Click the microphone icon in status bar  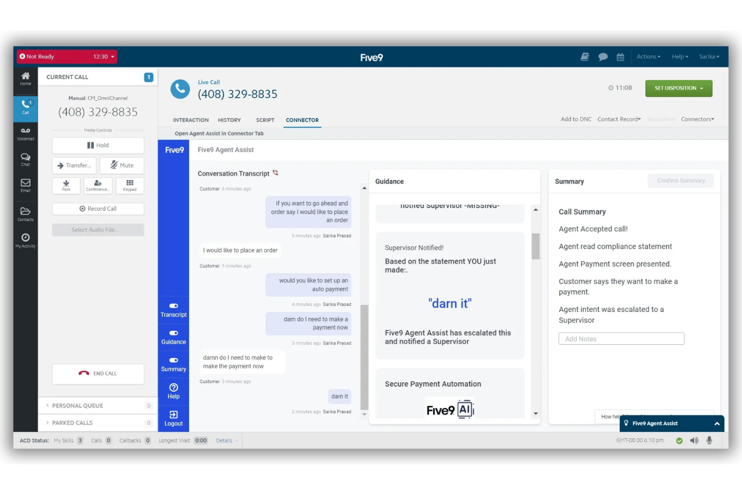point(709,440)
